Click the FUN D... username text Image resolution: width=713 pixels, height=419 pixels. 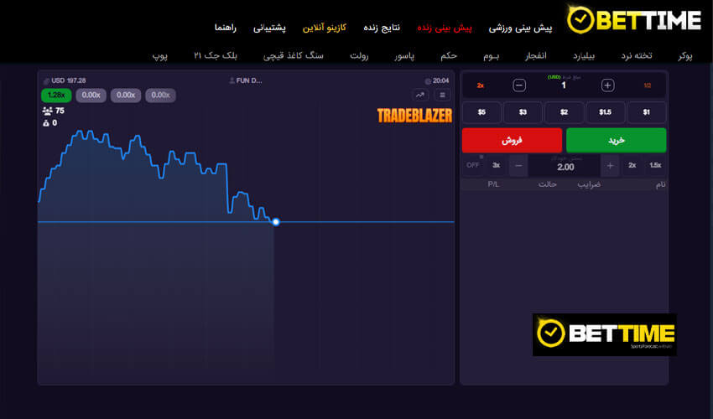(249, 80)
